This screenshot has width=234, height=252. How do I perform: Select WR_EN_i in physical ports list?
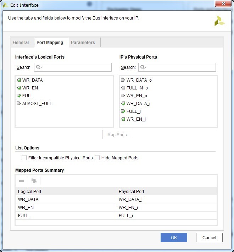point(136,119)
